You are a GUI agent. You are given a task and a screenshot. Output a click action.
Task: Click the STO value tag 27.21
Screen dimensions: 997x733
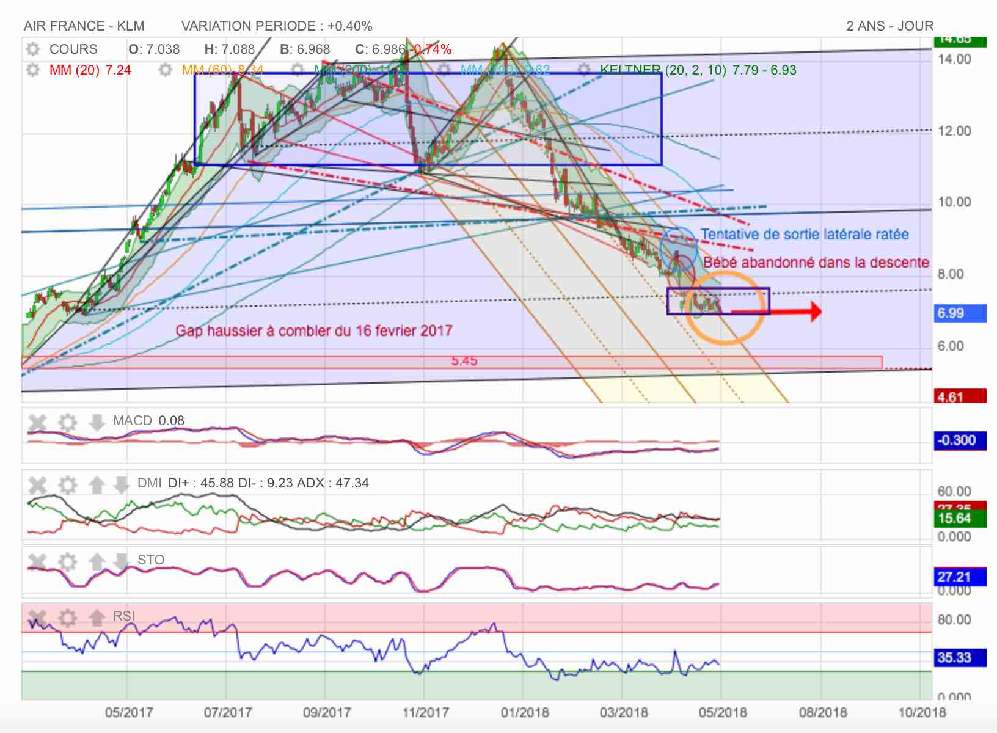(960, 577)
